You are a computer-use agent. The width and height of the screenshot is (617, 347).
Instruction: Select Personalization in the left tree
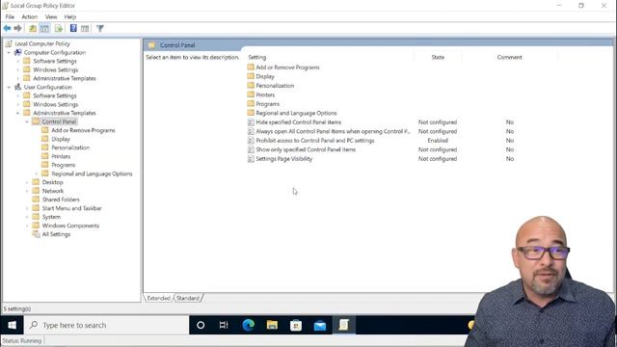pos(70,147)
